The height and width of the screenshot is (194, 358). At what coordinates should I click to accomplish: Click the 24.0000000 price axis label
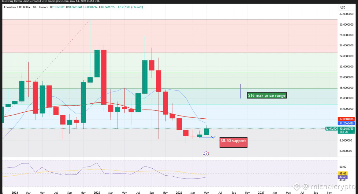click(346, 56)
